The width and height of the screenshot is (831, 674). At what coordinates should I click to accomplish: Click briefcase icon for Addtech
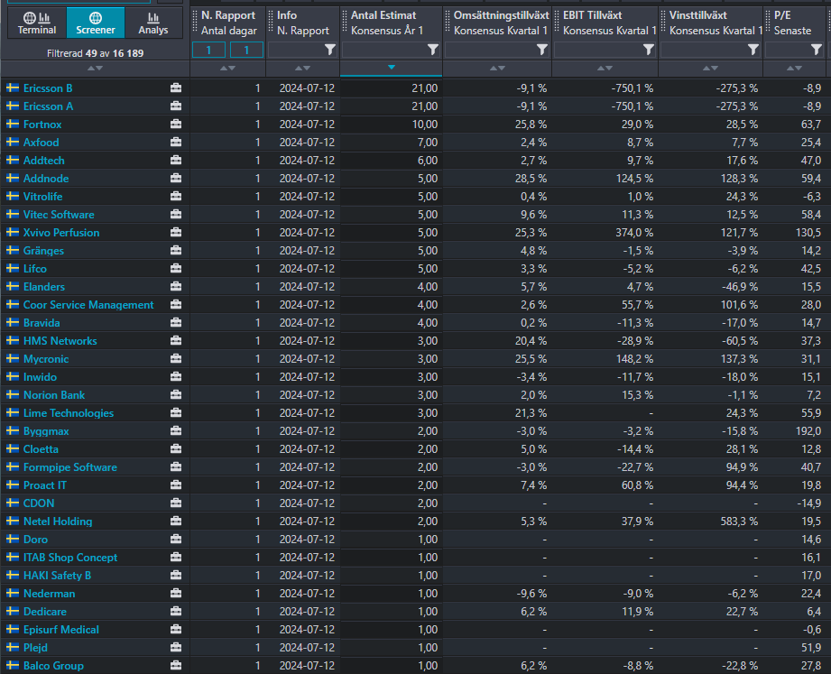click(x=176, y=160)
